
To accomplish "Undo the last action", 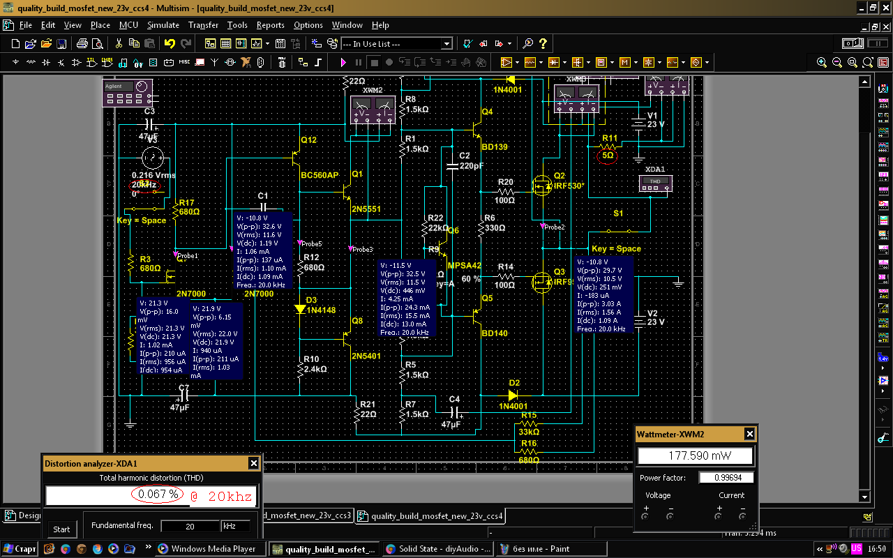I will point(170,43).
